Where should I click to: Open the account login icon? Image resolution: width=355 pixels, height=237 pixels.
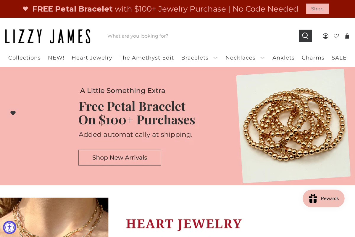(325, 36)
